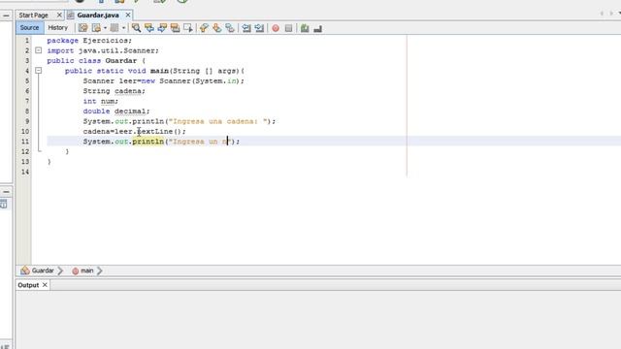Screen dimensions: 621x349
Task: Minimize the upper left side panel
Action: [6, 16]
